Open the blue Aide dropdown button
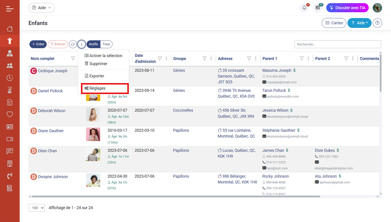The width and height of the screenshot is (391, 222). (x=359, y=23)
